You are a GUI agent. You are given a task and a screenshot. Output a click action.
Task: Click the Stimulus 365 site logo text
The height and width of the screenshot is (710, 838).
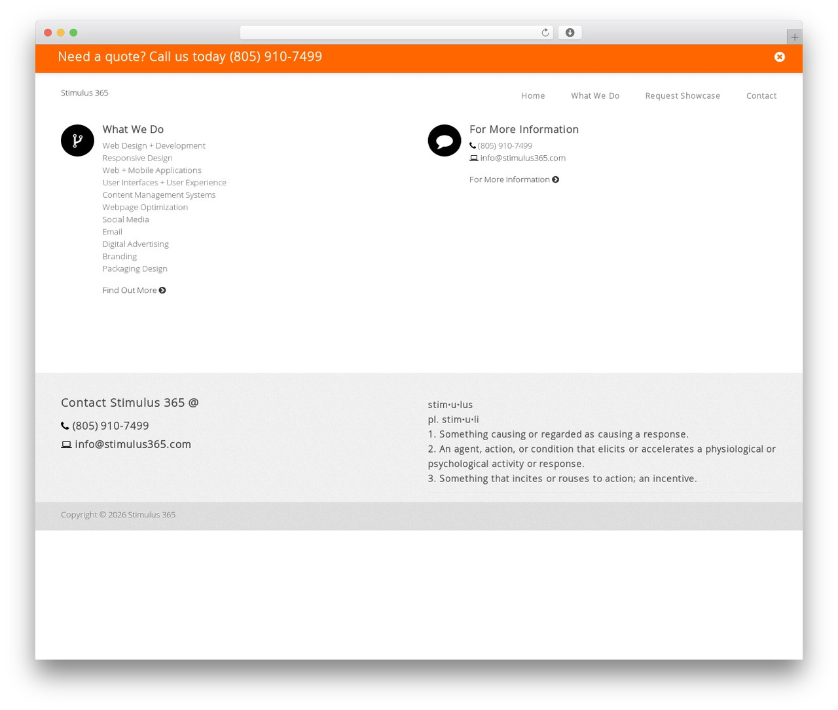84,92
